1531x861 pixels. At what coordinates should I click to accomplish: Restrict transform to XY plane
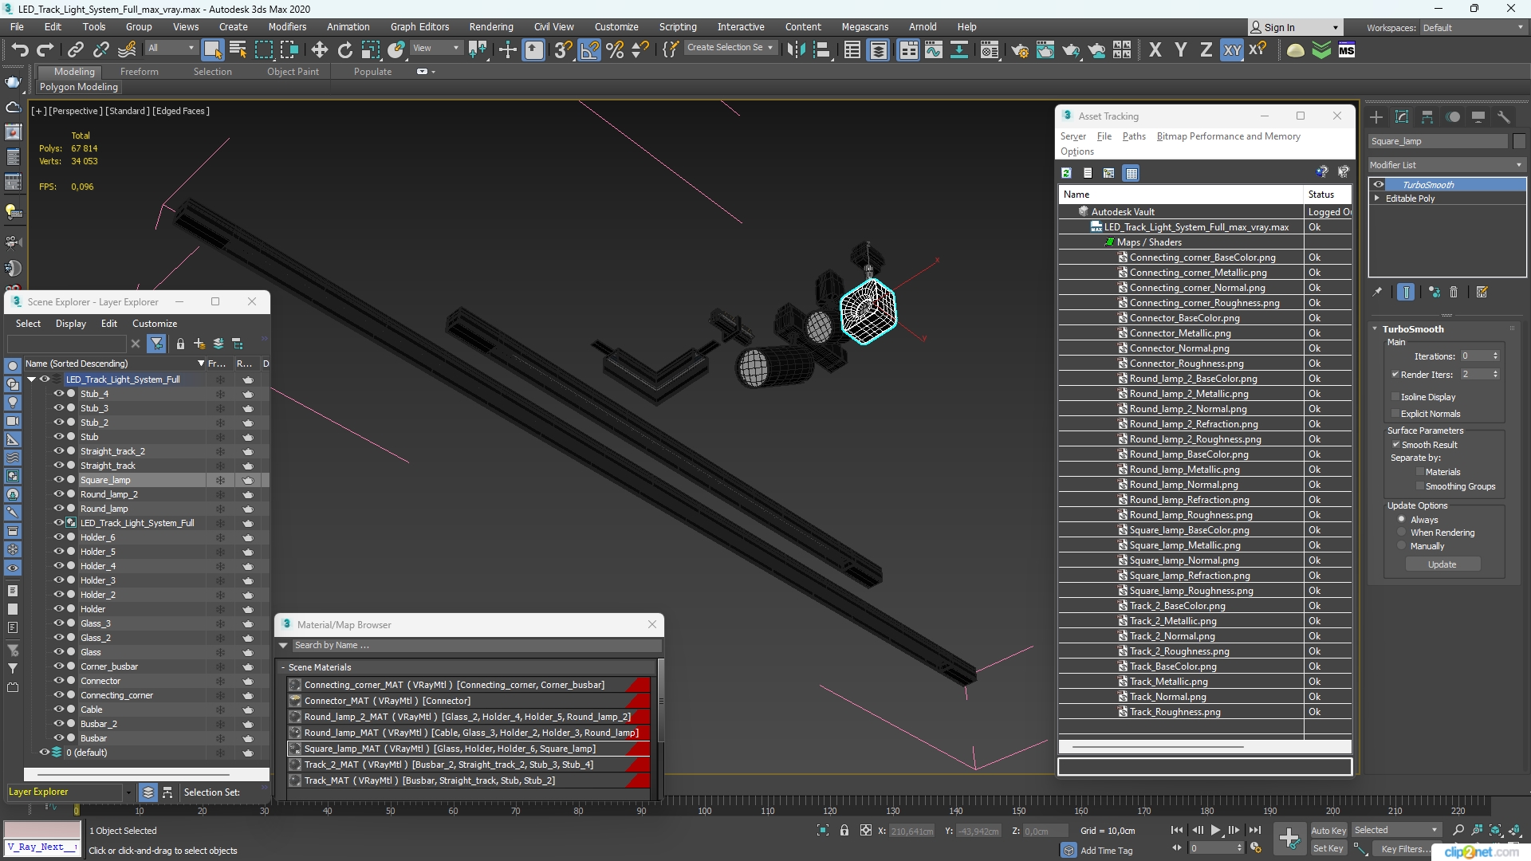tap(1232, 50)
